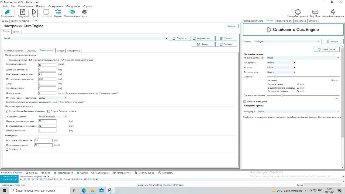Click the путь travel eye icon
The image size is (345, 194).
pos(85,12)
